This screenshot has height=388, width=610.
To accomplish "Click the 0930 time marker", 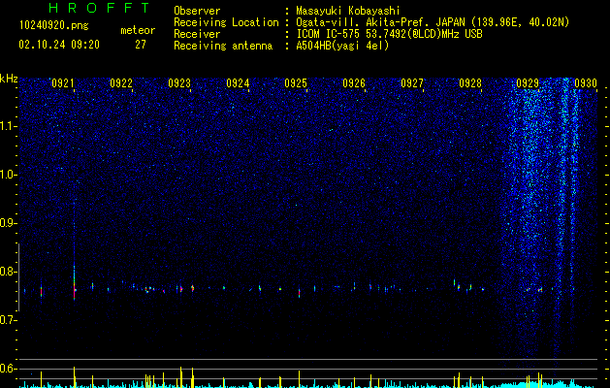I will point(586,83).
